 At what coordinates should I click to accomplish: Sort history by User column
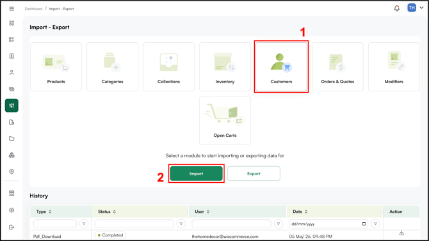(208, 212)
